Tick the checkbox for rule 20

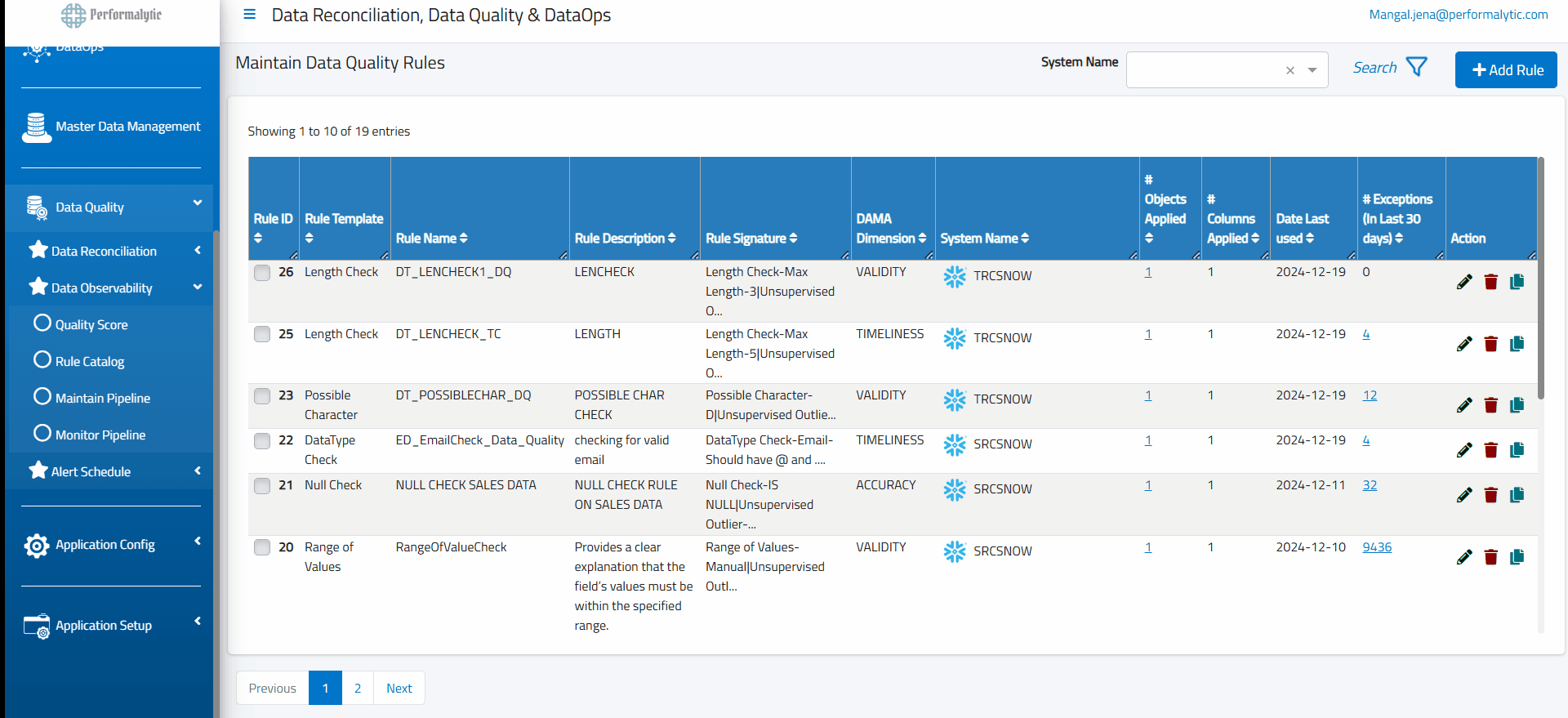[x=262, y=547]
